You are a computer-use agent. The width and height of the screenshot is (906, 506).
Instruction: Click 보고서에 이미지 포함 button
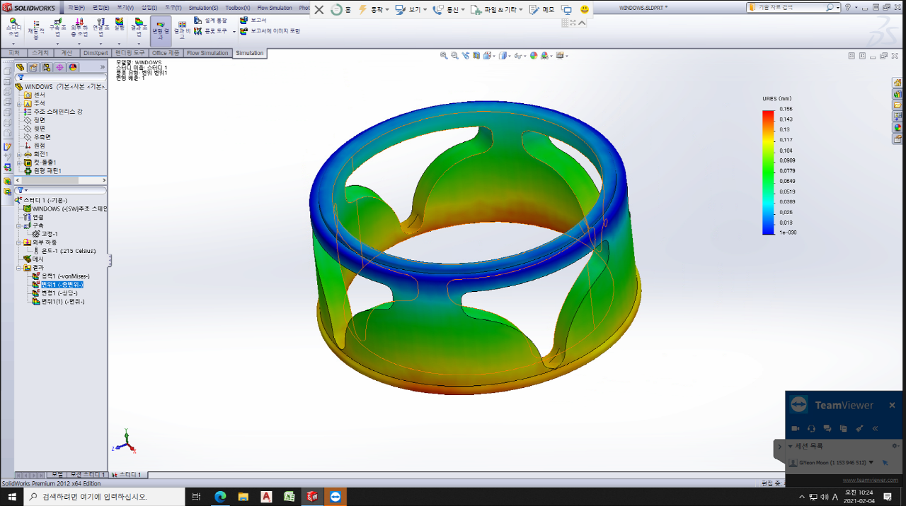click(270, 31)
